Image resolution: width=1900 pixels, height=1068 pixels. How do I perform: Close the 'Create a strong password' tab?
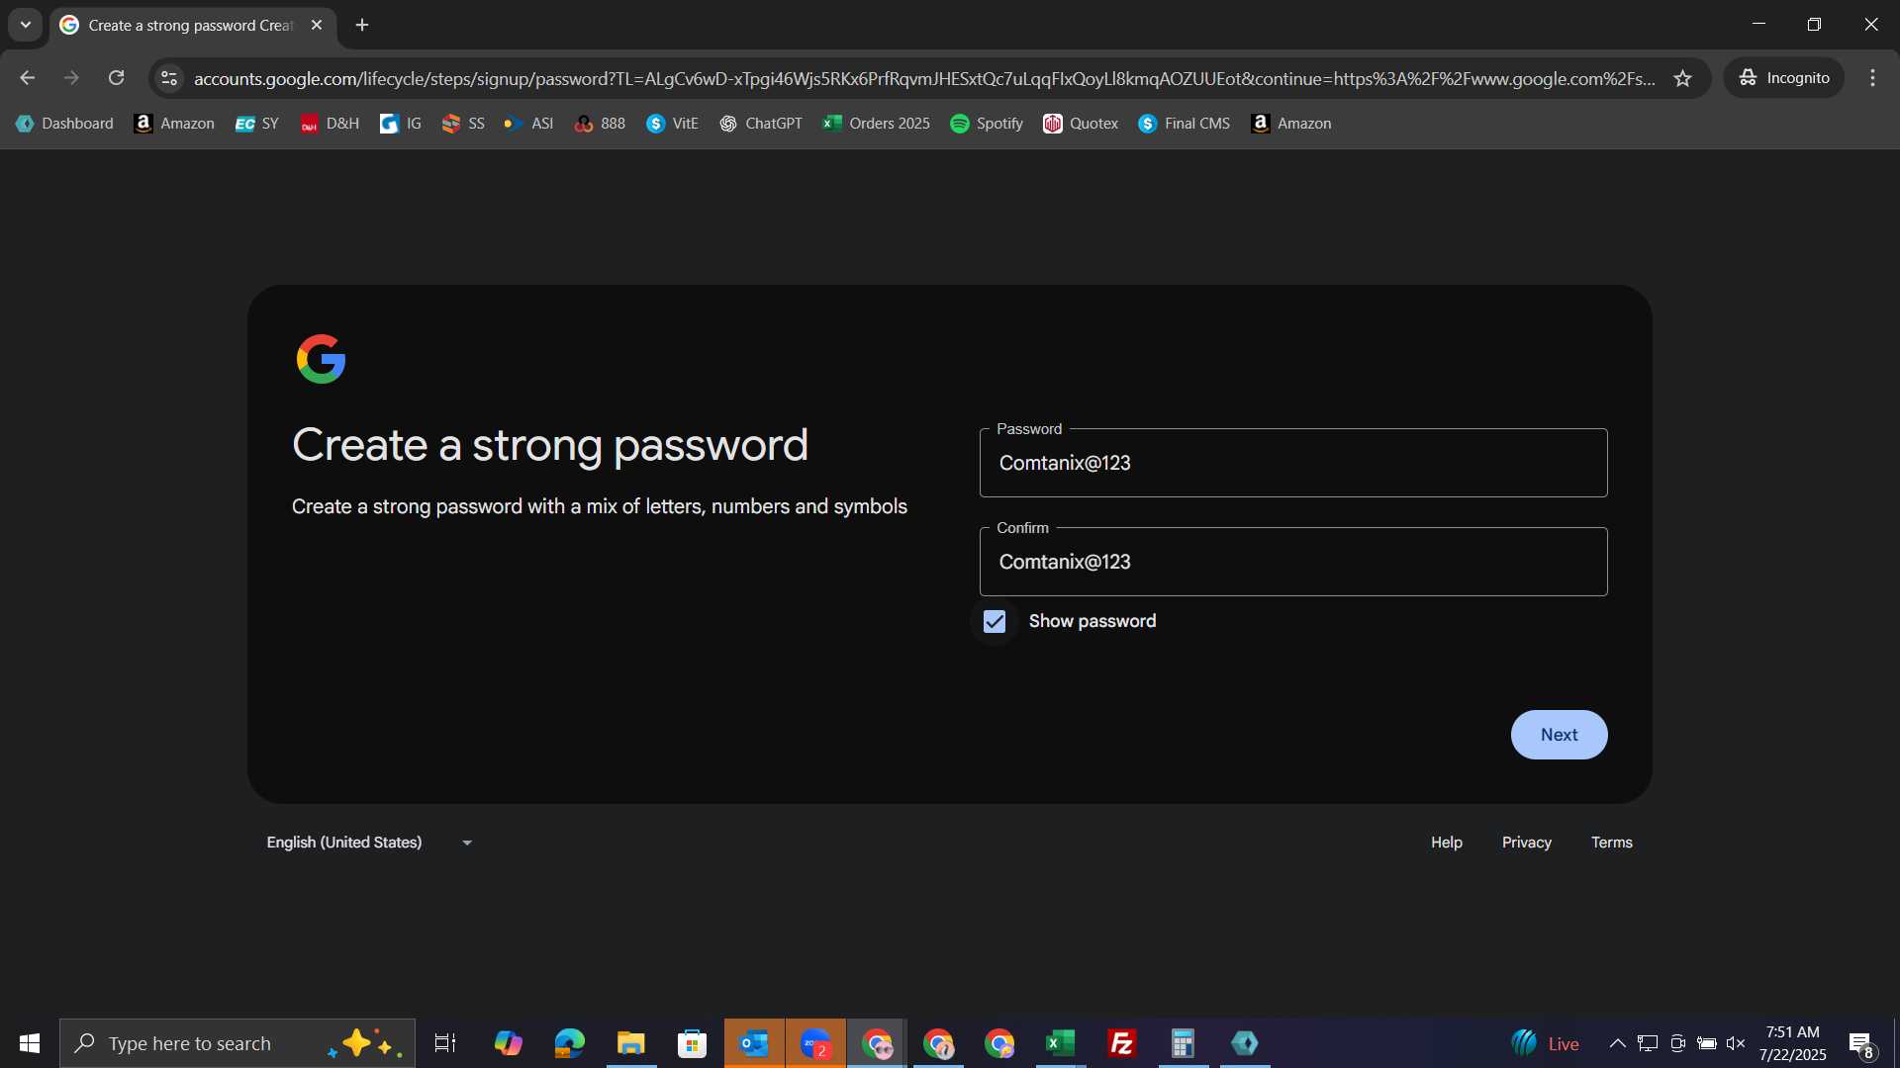click(317, 25)
